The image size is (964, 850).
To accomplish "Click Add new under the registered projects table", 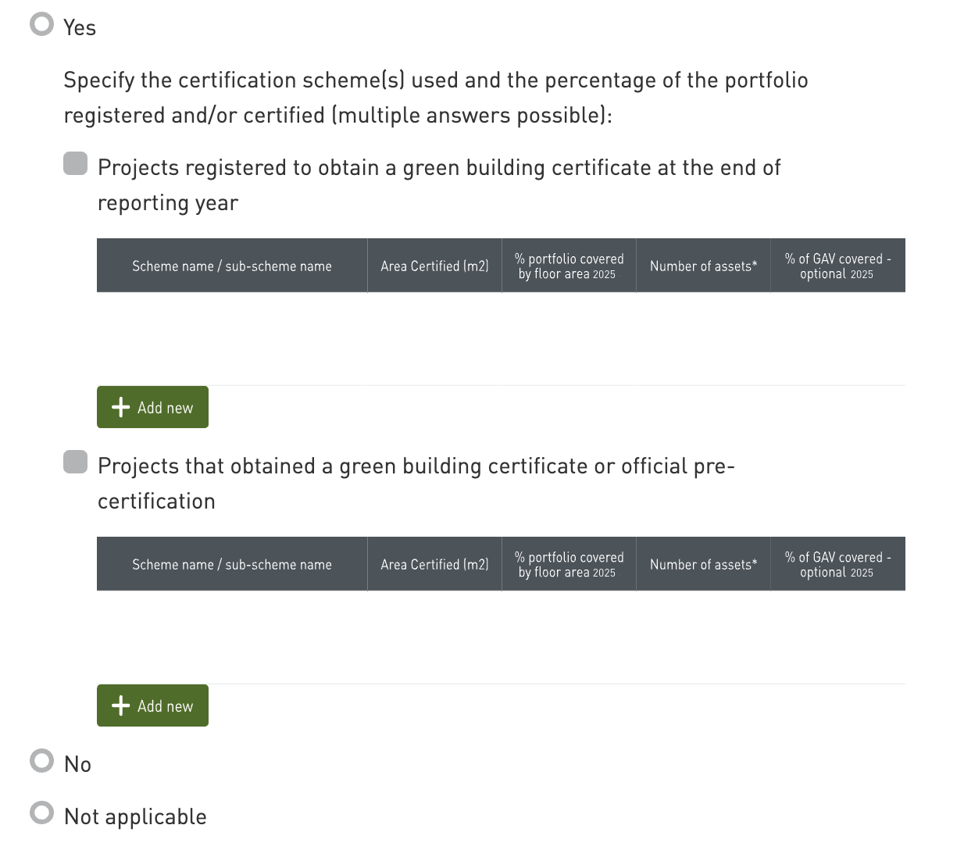I will click(x=152, y=407).
